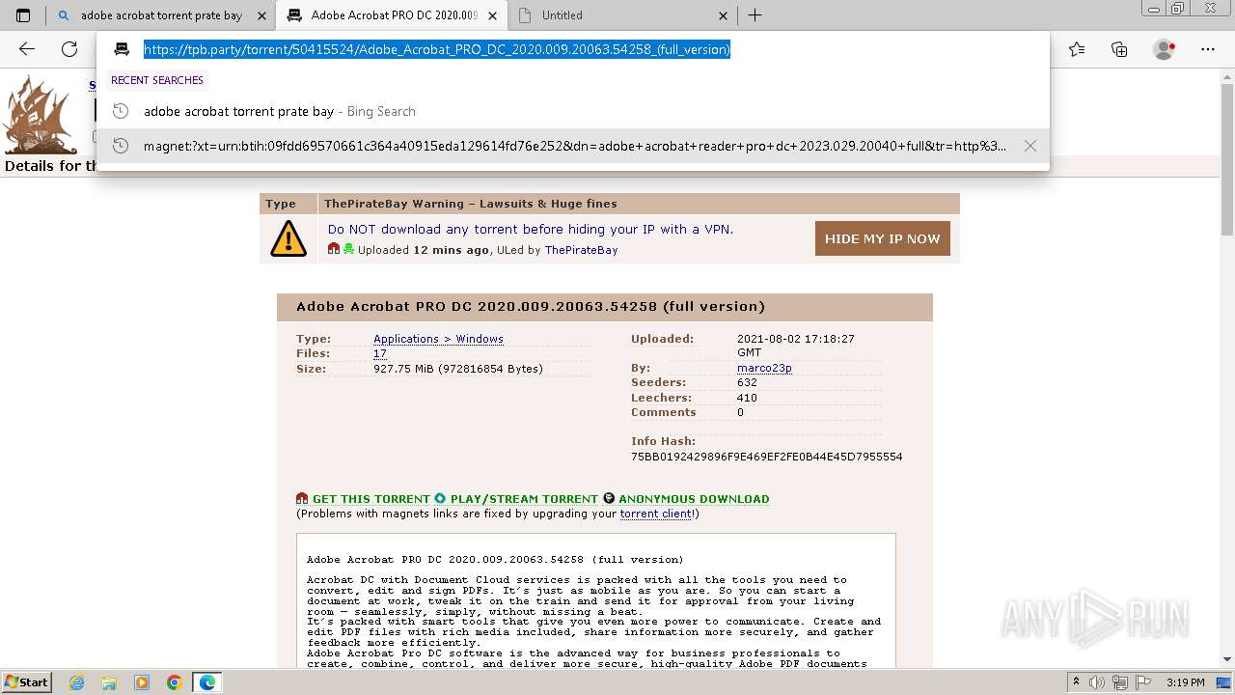The width and height of the screenshot is (1235, 695).
Task: Click the uploaded date '2021-08-02 17:18:27'
Action: coord(796,339)
